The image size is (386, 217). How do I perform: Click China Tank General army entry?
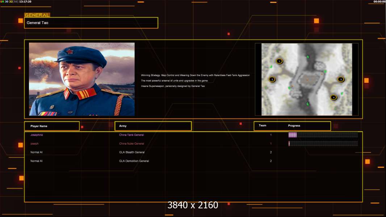click(x=131, y=135)
